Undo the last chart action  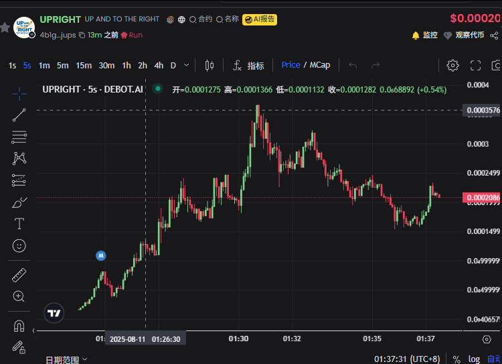[x=353, y=66]
